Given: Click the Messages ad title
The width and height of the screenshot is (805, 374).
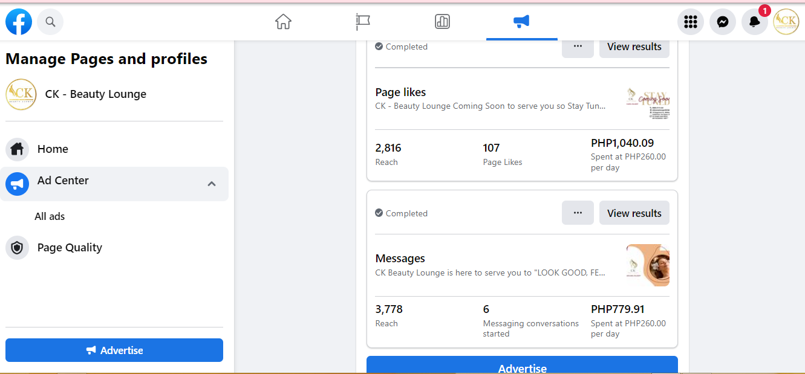Looking at the screenshot, I should (x=400, y=259).
